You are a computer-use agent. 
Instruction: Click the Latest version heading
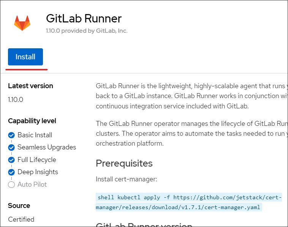coord(30,86)
